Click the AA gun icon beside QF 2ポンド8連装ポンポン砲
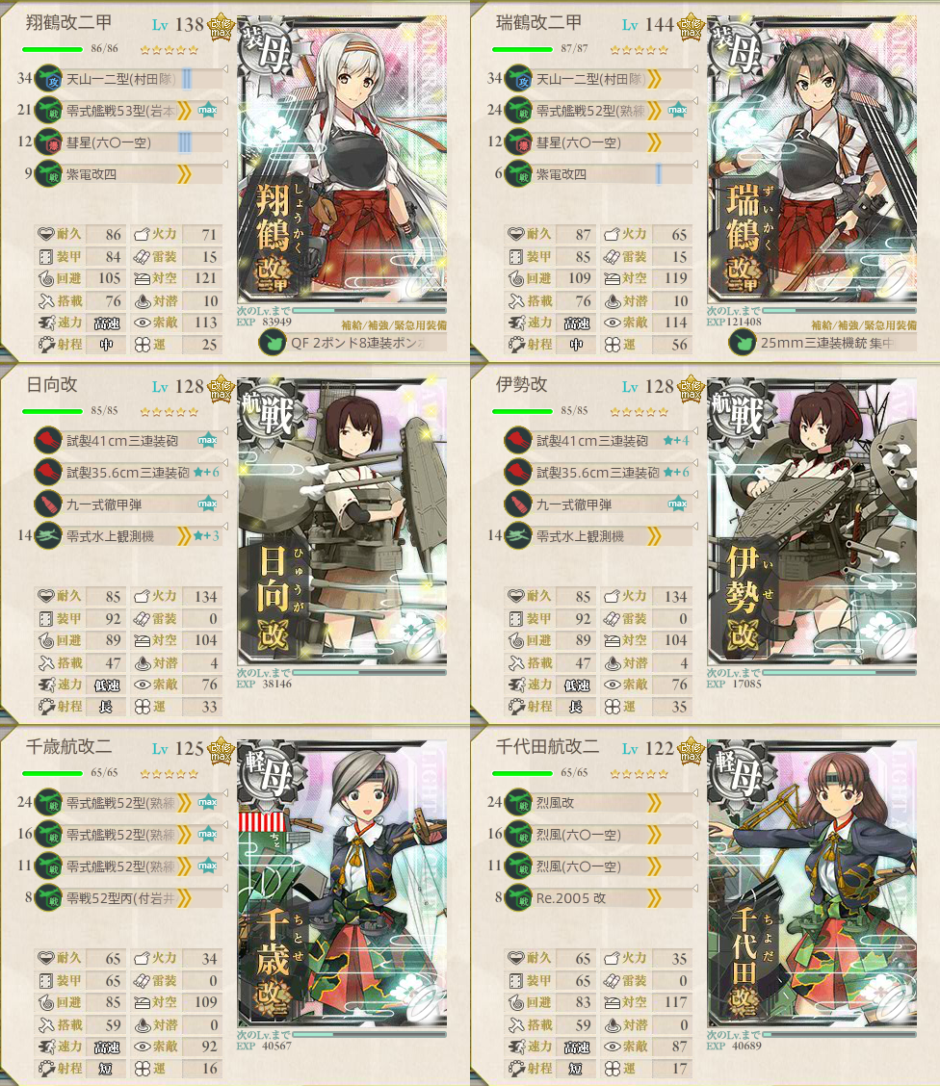940x1086 pixels. pos(273,342)
